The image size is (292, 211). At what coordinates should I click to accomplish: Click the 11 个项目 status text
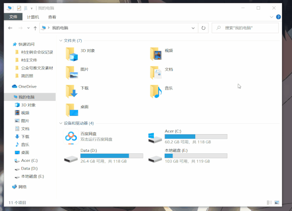(17, 203)
